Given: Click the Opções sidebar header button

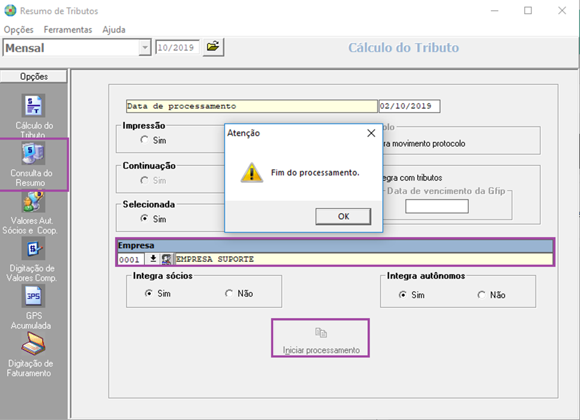Looking at the screenshot, I should [x=34, y=76].
